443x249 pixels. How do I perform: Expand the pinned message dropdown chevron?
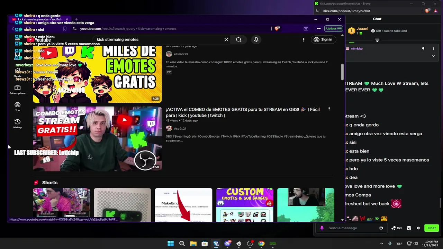click(x=433, y=56)
